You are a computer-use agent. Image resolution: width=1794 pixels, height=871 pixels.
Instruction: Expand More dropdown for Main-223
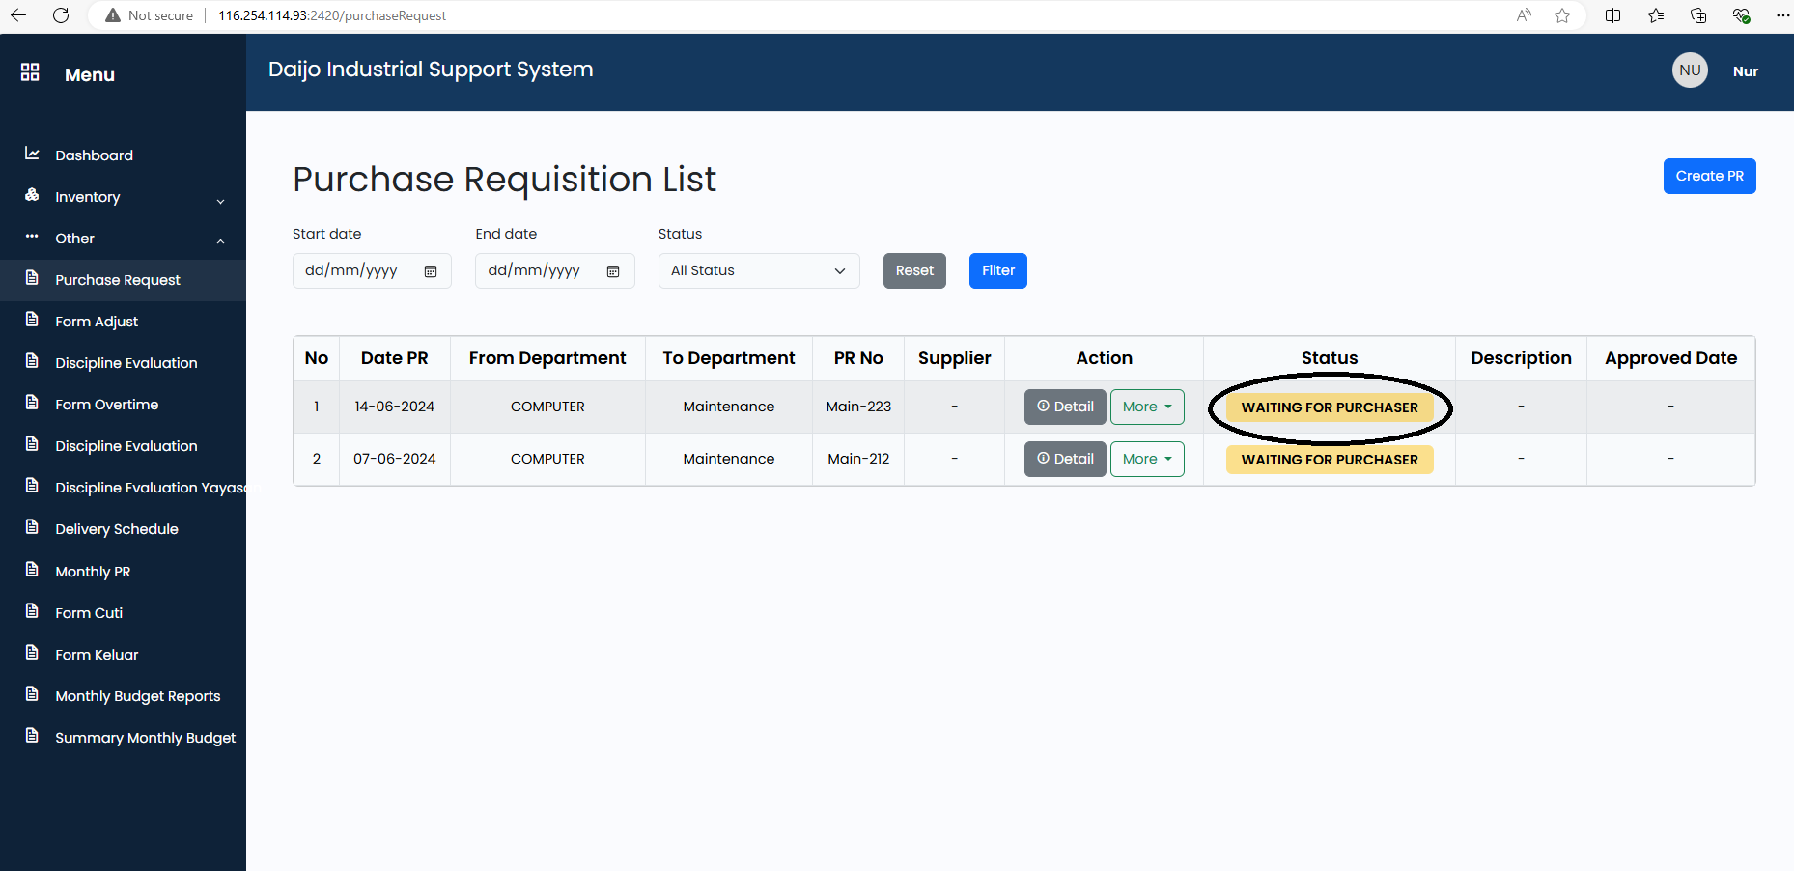[x=1146, y=407]
